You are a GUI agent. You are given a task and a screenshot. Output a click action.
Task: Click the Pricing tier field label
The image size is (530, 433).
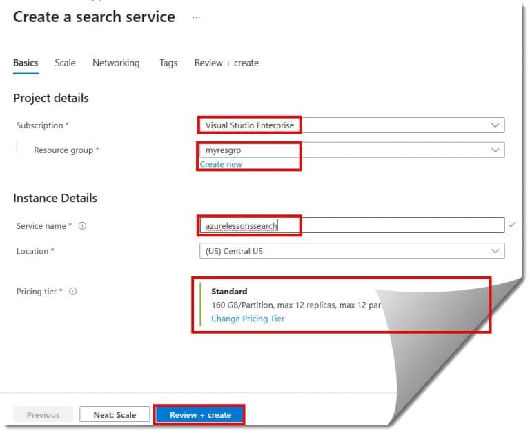[37, 291]
